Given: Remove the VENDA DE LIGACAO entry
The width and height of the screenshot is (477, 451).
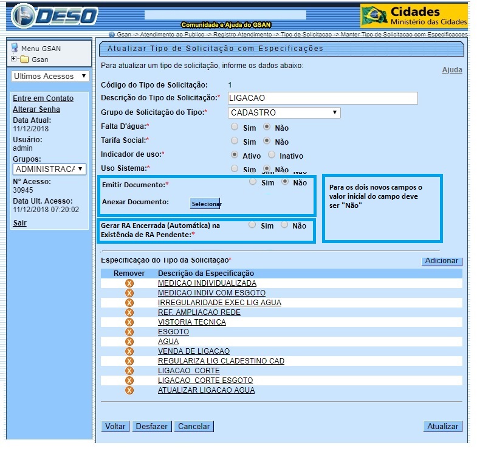Looking at the screenshot, I should pyautogui.click(x=129, y=351).
